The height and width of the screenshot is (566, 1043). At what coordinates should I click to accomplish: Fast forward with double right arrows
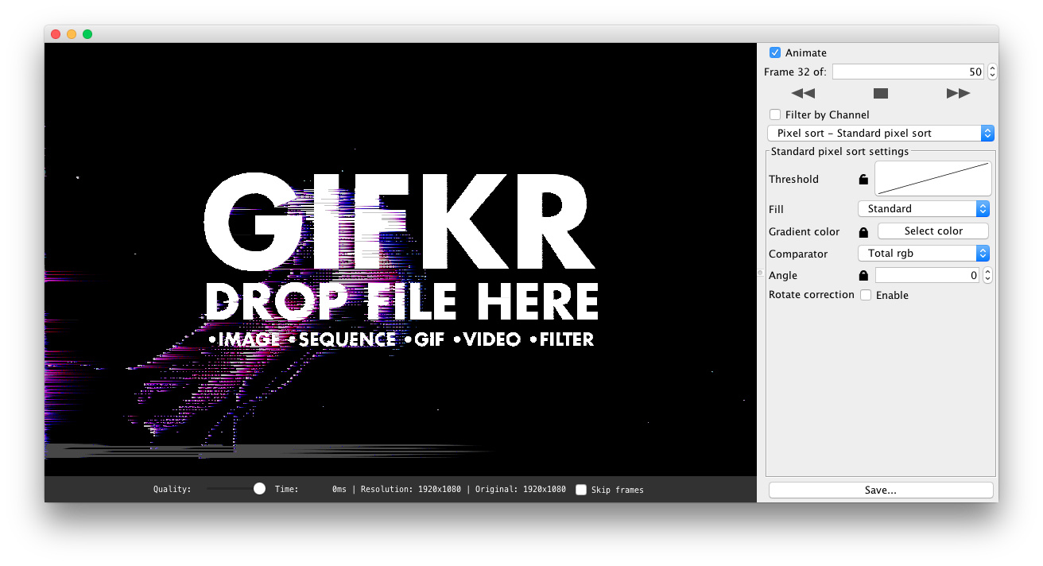coord(958,93)
